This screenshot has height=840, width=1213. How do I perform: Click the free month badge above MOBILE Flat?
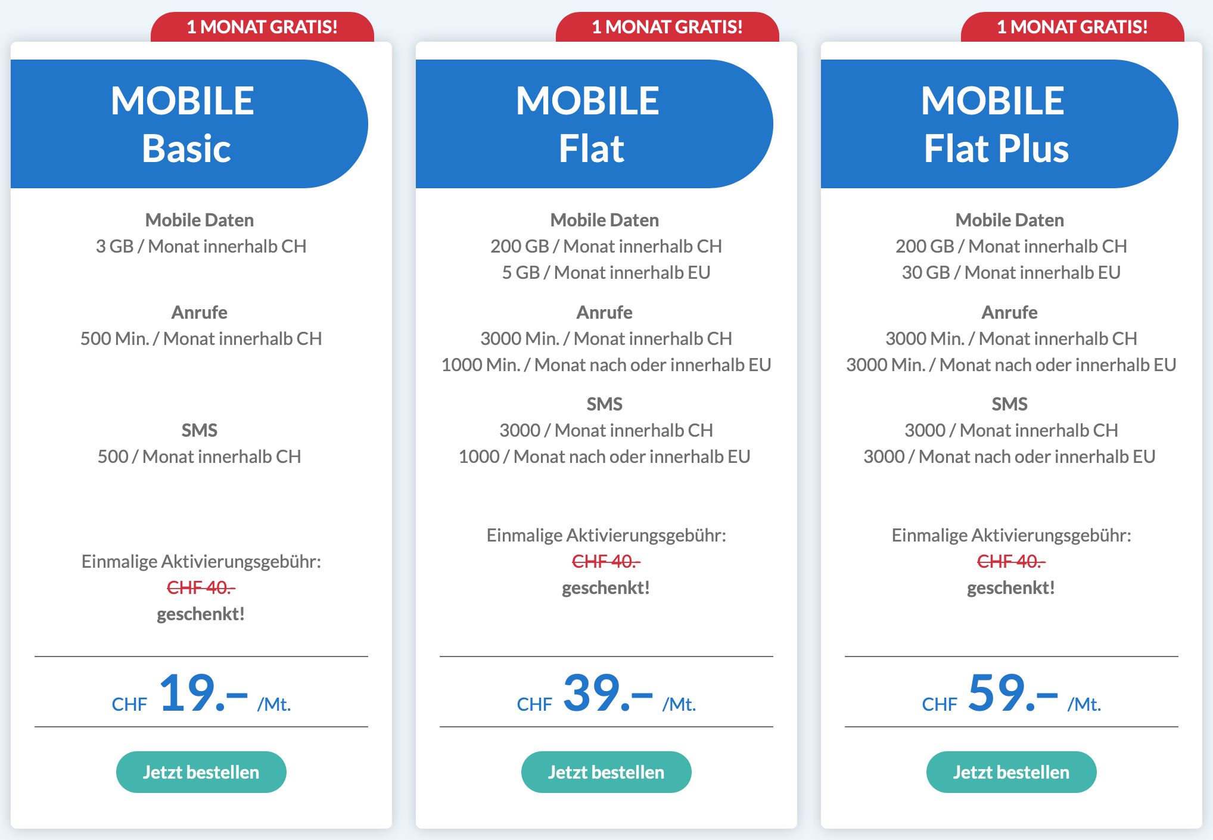point(667,27)
